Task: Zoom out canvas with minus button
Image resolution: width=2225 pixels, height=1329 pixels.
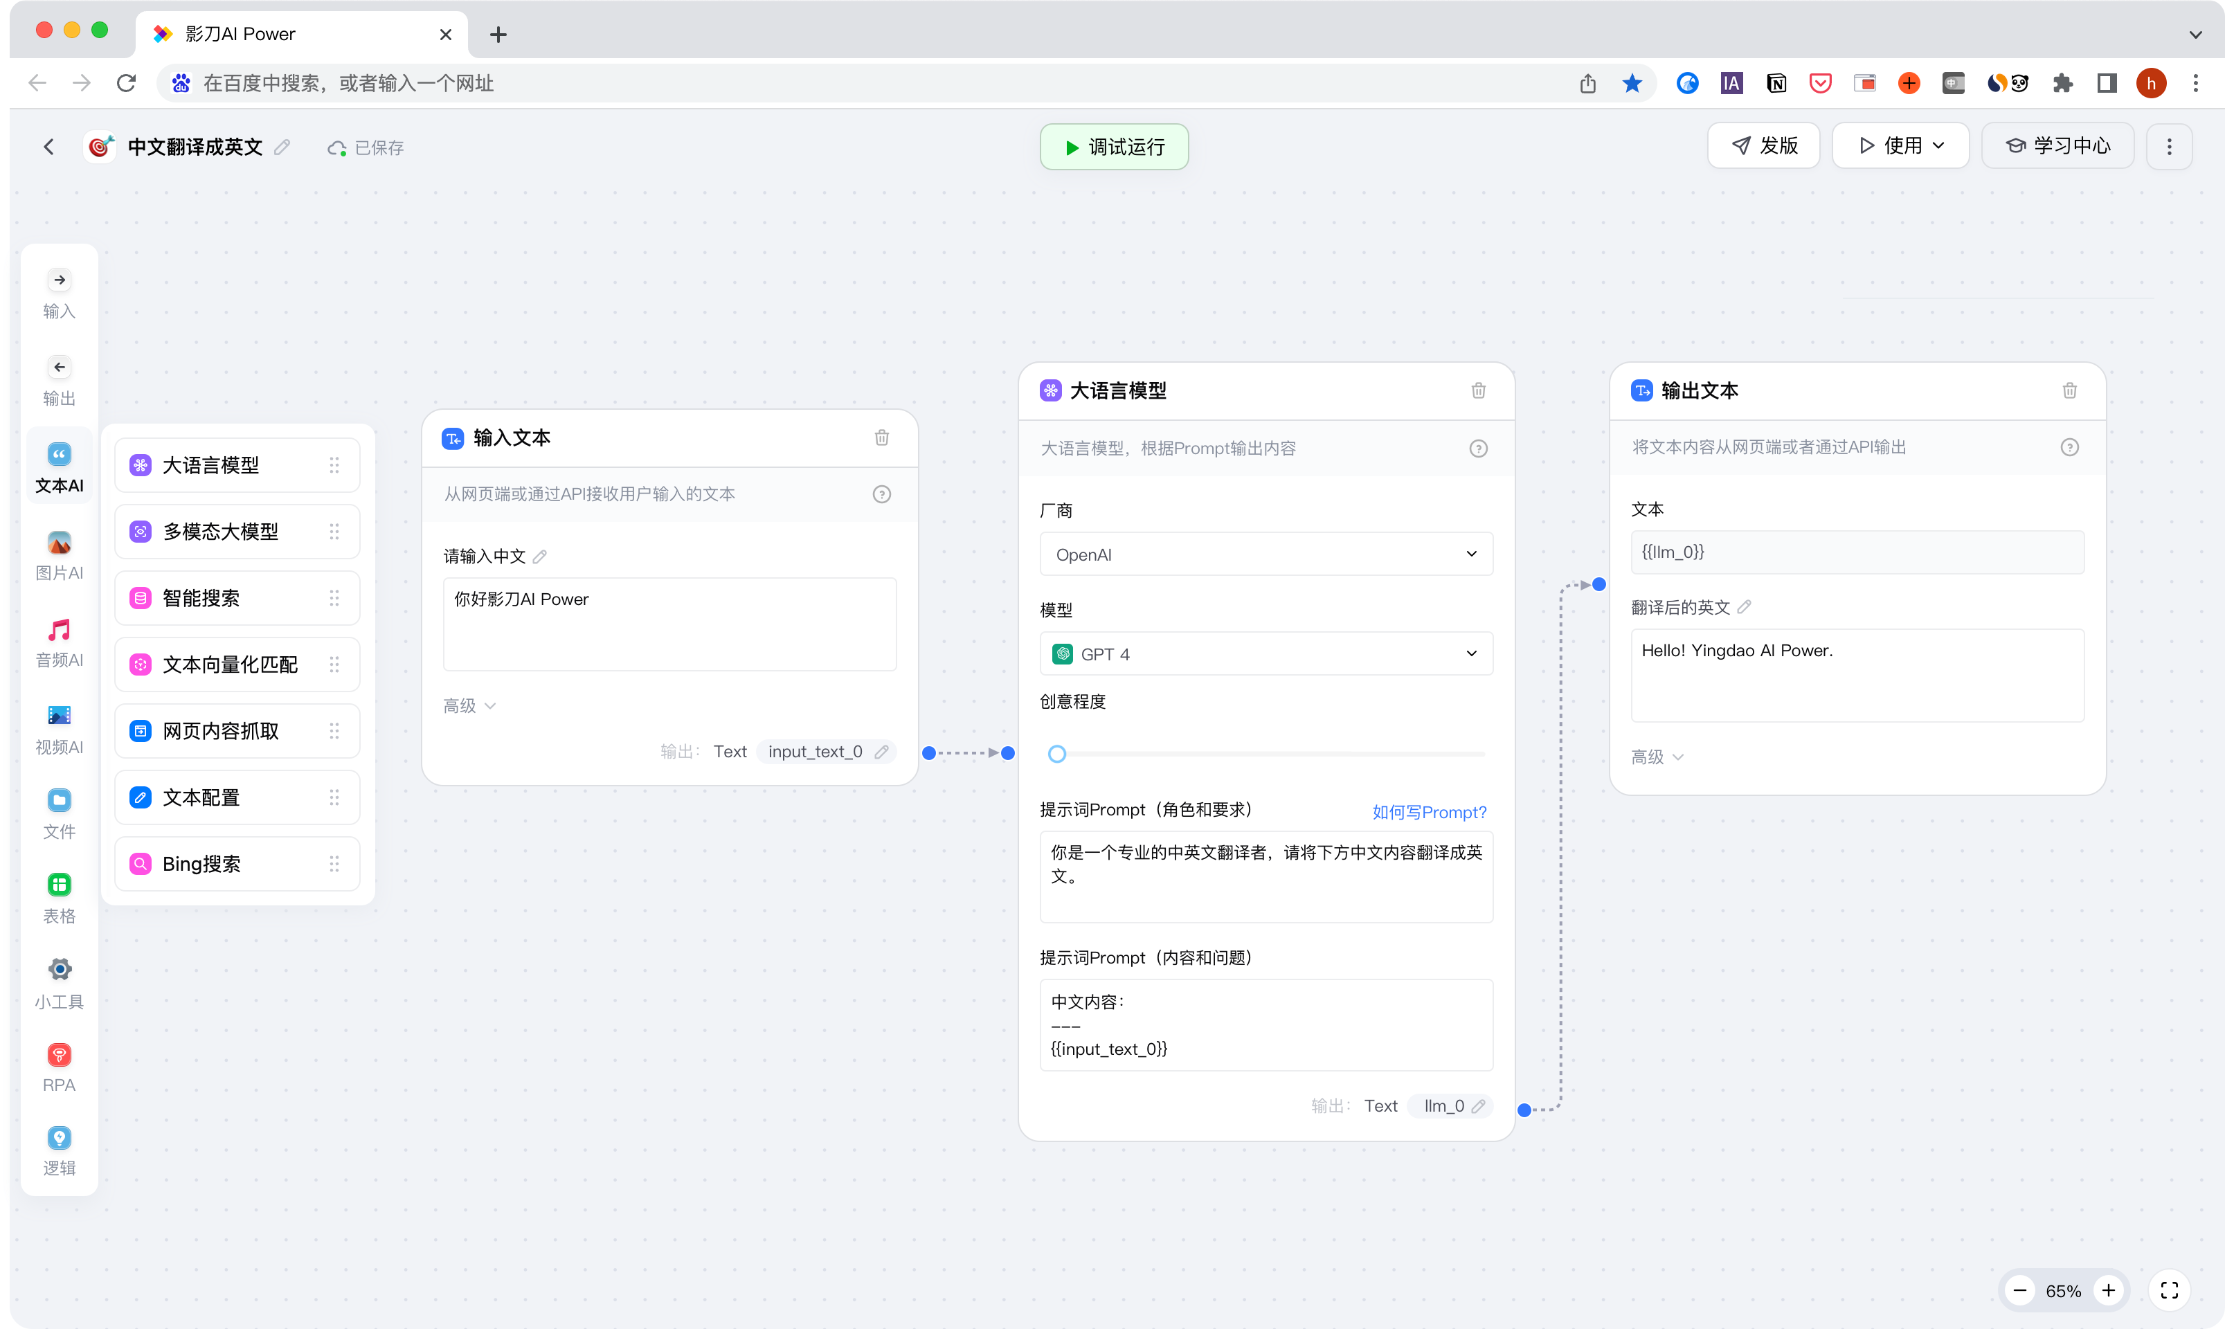Action: click(x=2020, y=1290)
